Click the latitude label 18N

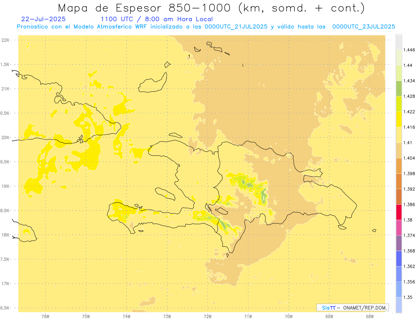(5, 235)
